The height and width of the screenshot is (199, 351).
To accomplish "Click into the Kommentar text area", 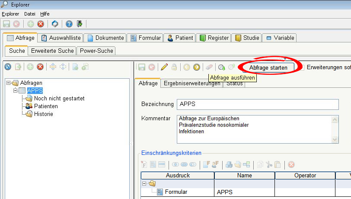I will [x=254, y=129].
